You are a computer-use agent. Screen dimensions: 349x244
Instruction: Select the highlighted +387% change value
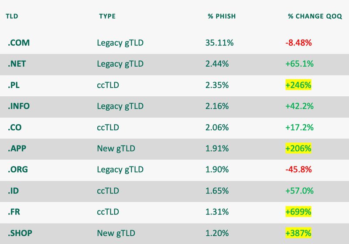298,233
